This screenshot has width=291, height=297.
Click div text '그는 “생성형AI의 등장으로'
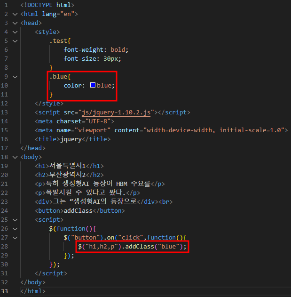click(94, 201)
